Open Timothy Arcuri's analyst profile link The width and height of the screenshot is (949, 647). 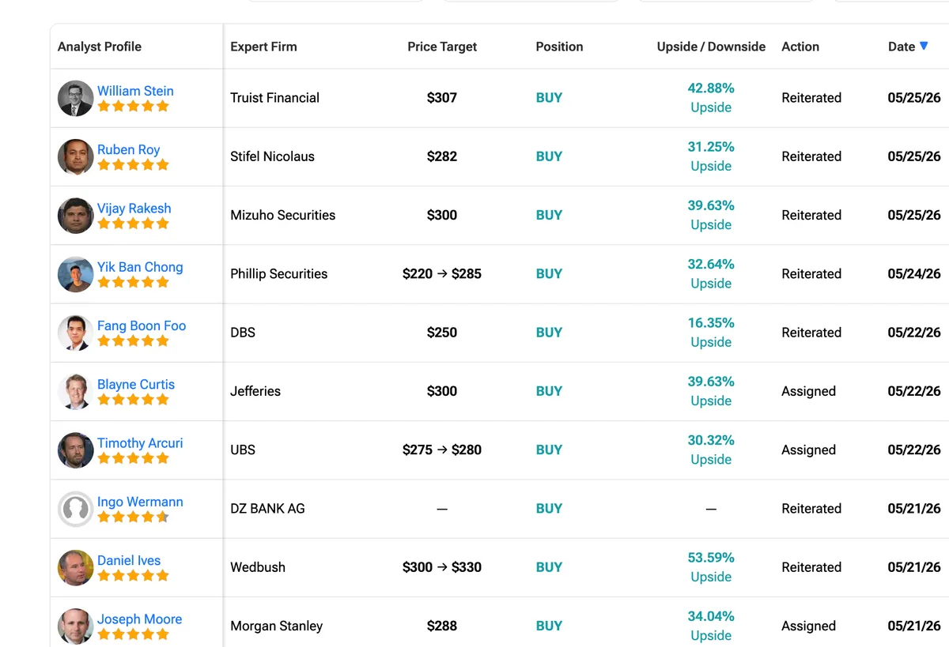(140, 443)
